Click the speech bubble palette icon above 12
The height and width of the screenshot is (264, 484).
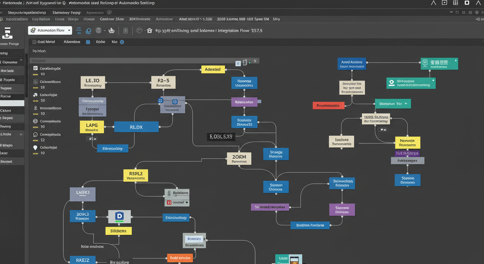point(35,134)
